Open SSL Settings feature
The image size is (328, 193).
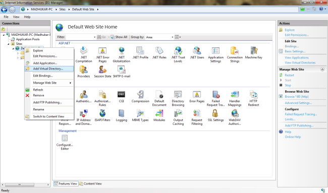pyautogui.click(x=215, y=115)
